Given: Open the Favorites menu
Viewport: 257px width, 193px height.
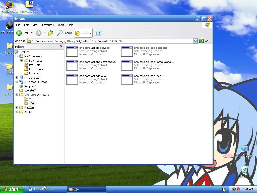Looking at the screenshot, I should [48, 25].
